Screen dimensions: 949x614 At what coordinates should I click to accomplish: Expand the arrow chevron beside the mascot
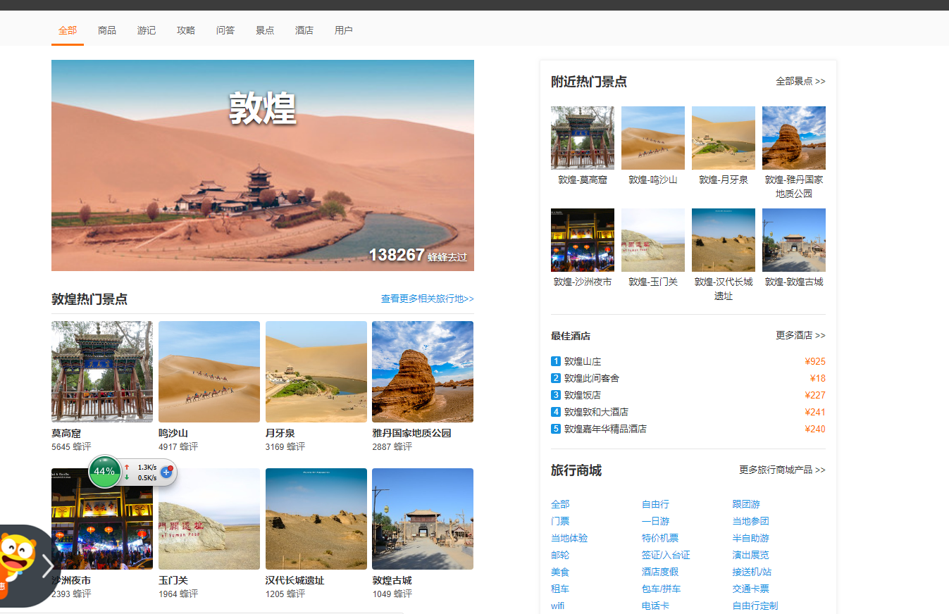pyautogui.click(x=47, y=565)
